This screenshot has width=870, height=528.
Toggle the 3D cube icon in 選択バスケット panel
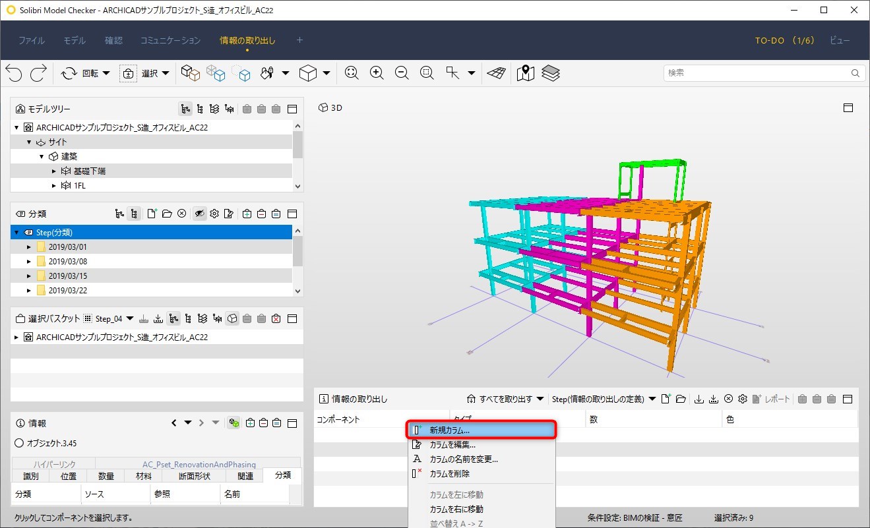click(x=232, y=318)
